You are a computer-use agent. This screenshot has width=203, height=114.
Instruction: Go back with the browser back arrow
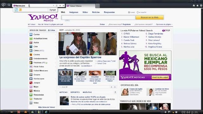click(x=3, y=5)
